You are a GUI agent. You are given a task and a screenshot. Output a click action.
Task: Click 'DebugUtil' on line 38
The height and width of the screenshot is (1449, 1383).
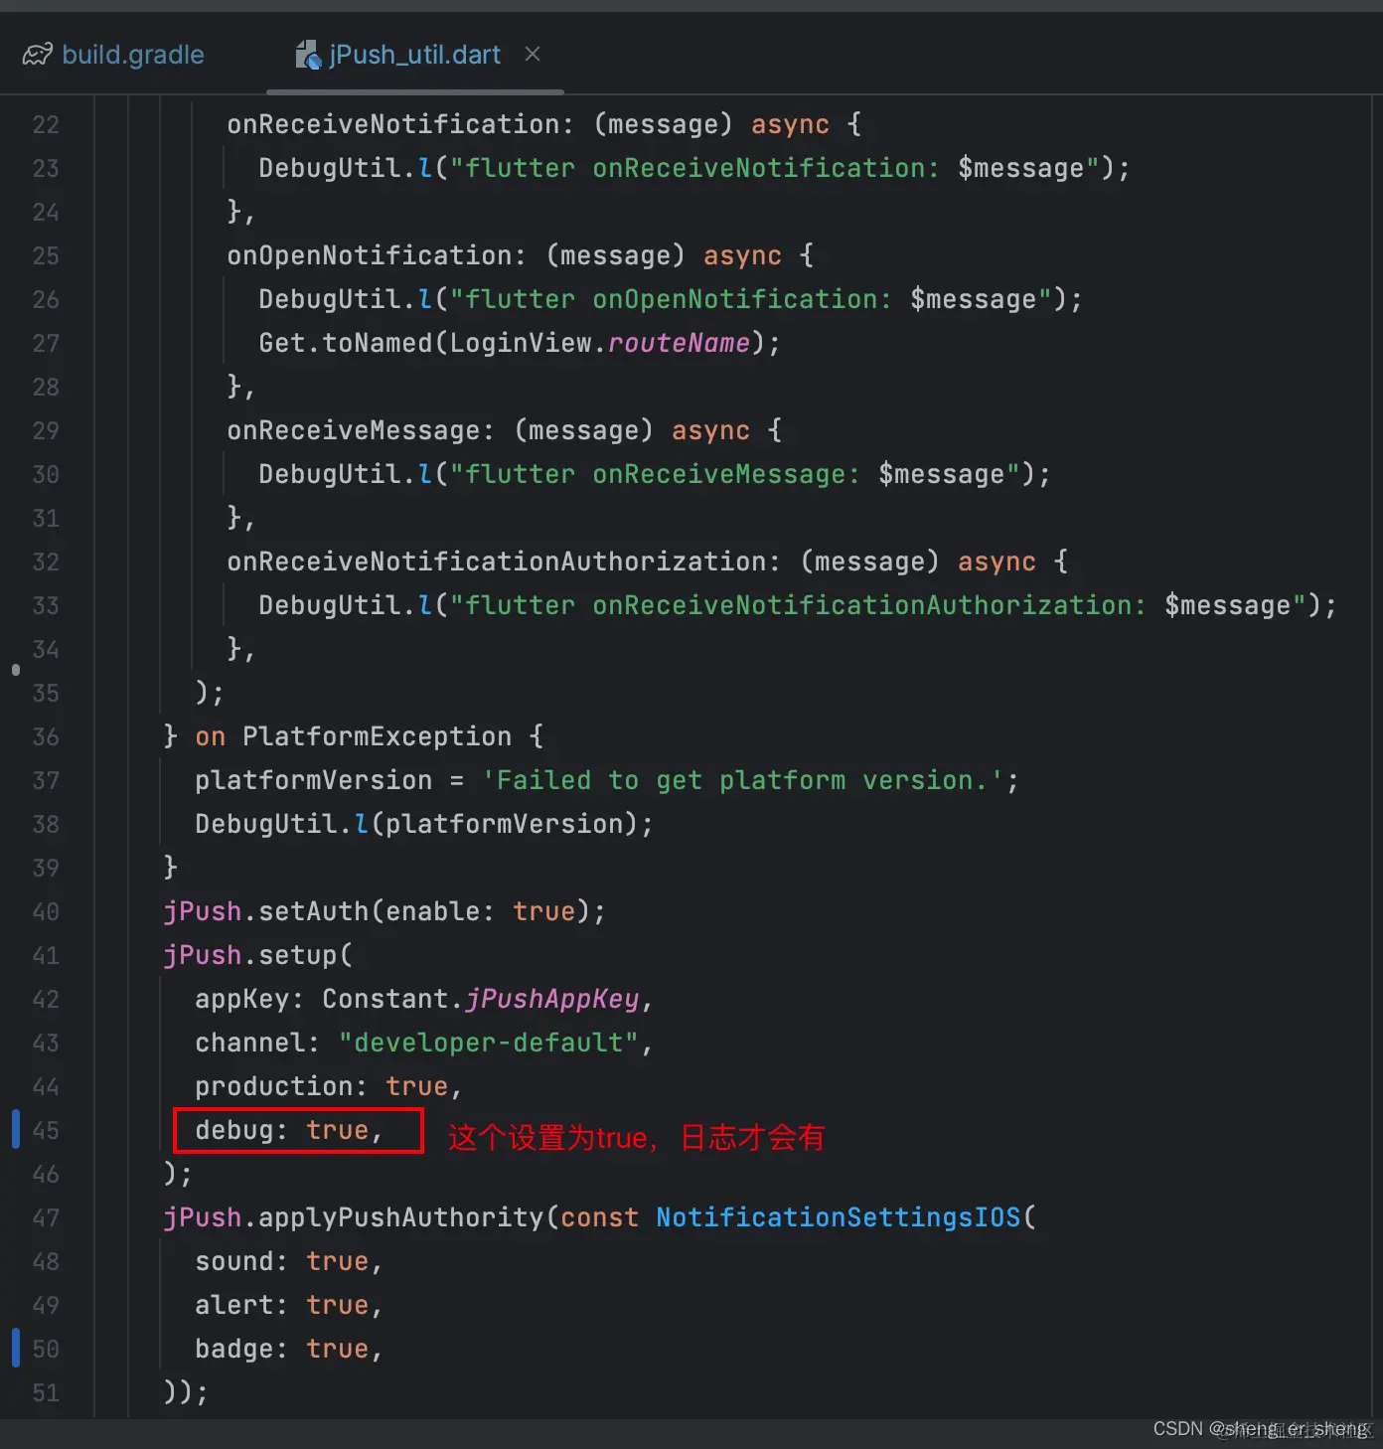pos(266,824)
